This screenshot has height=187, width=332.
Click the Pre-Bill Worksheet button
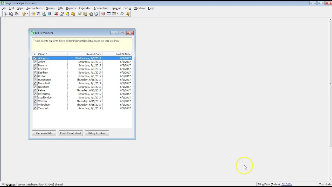click(71, 133)
